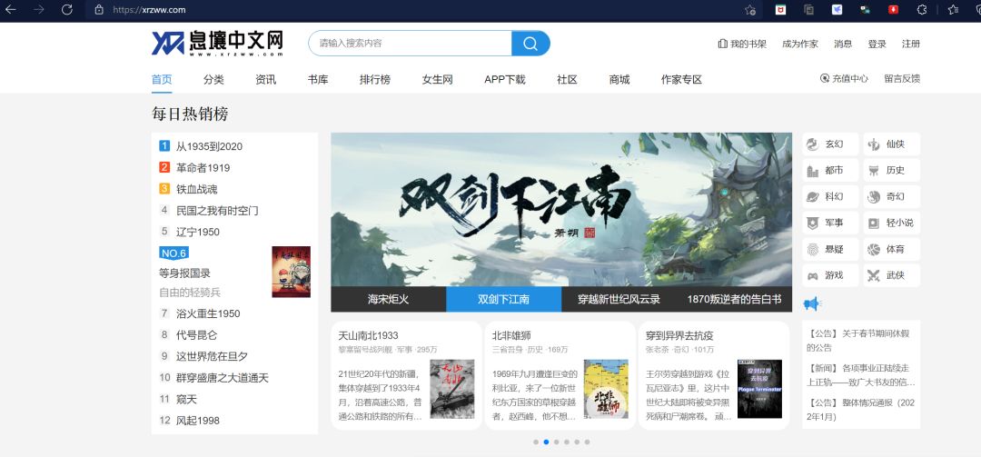Open ranked book 铁血战魂
The height and width of the screenshot is (457, 981).
[x=197, y=189]
